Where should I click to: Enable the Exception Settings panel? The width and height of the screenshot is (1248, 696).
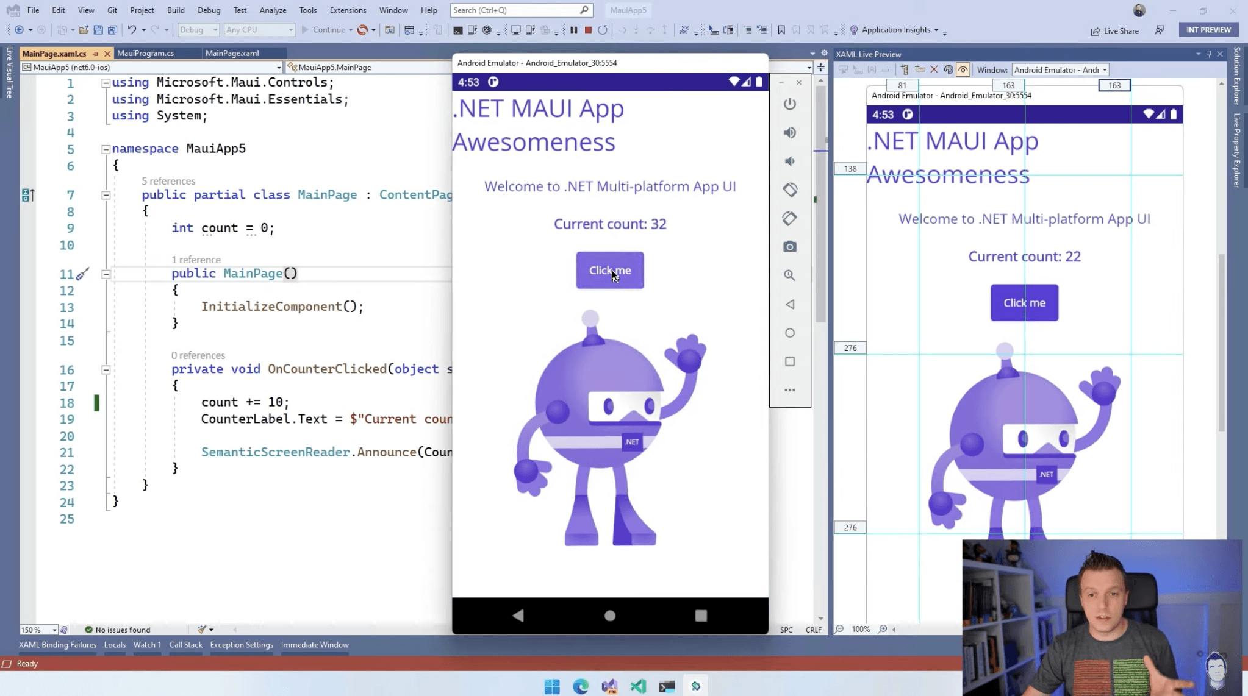coord(241,644)
